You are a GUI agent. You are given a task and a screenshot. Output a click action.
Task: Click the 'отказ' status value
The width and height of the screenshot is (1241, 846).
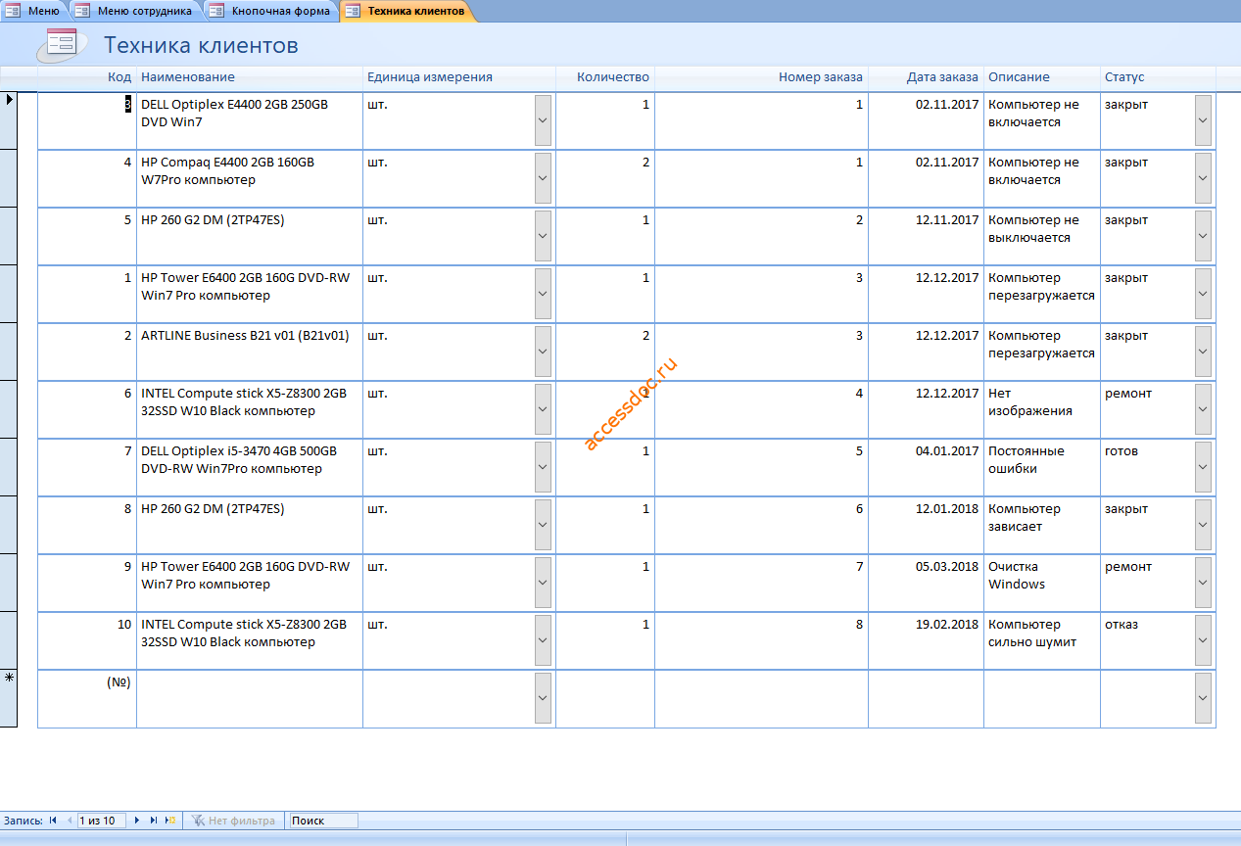tap(1122, 625)
